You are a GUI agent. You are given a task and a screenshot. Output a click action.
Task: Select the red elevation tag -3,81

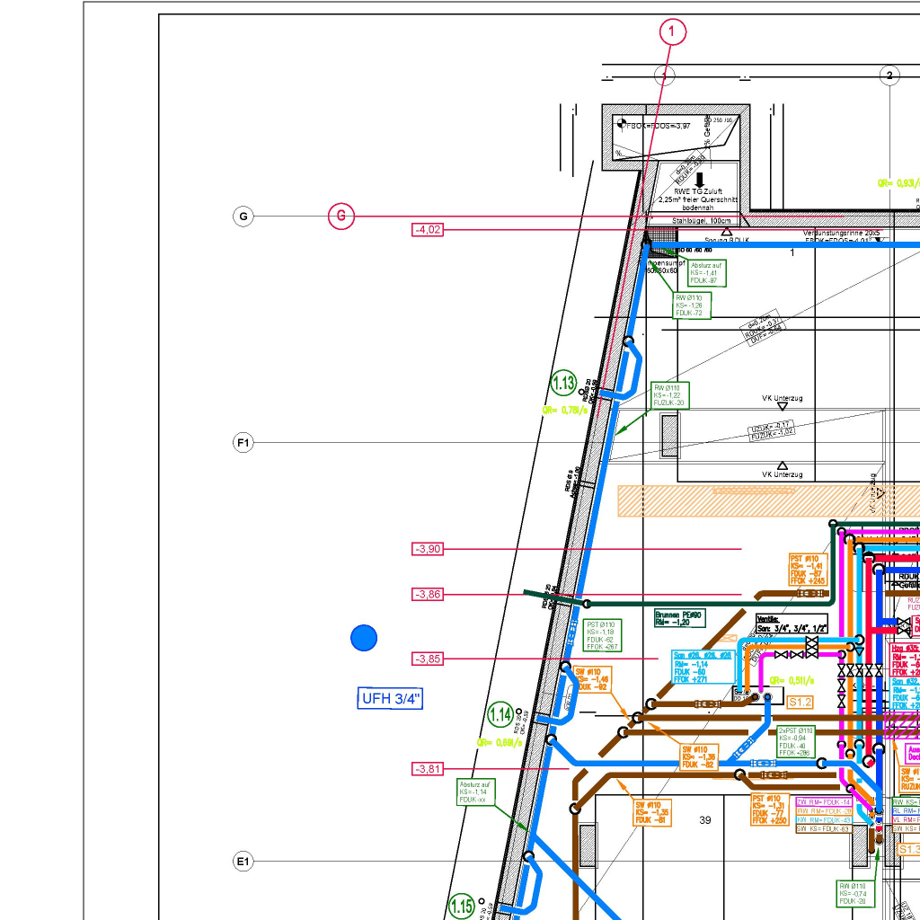point(428,769)
